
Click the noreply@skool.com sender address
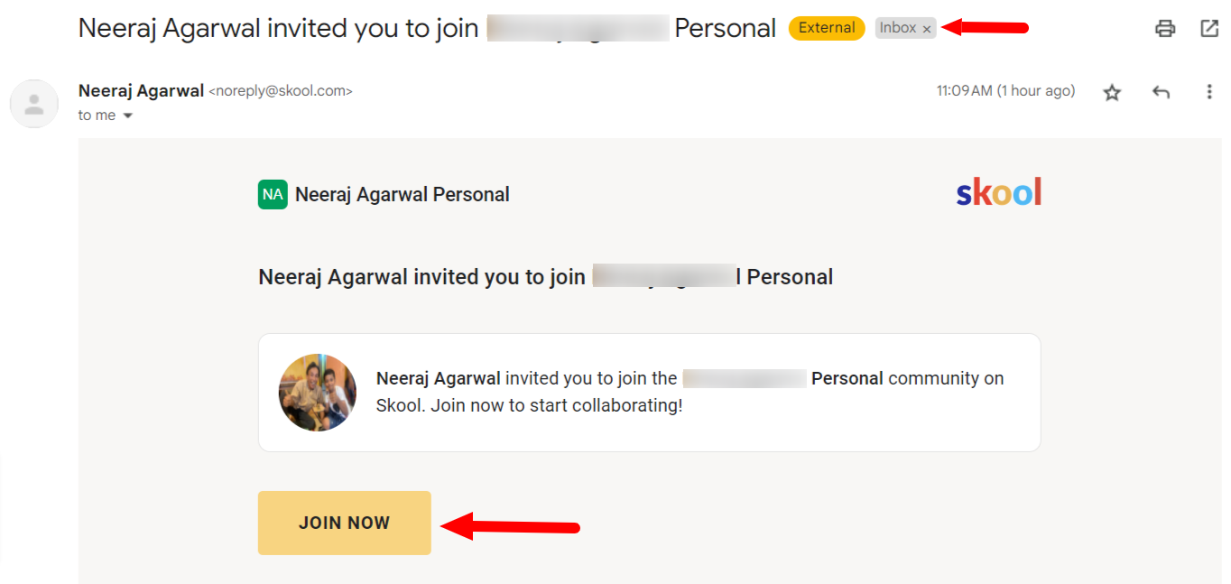(x=281, y=91)
